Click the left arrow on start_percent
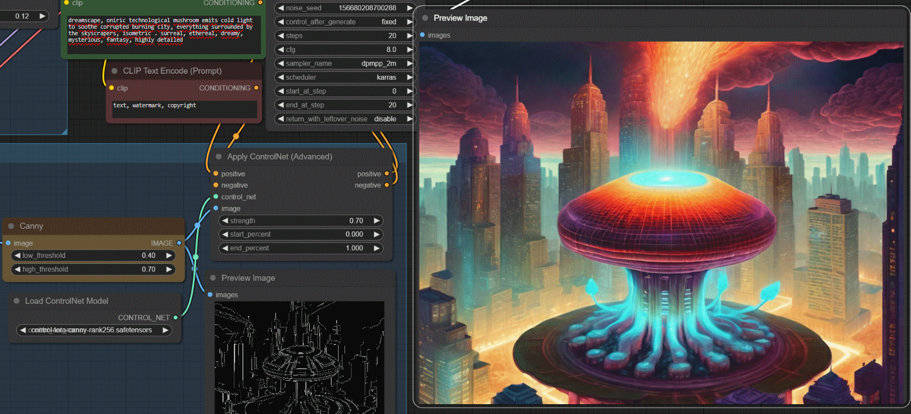The width and height of the screenshot is (911, 414). (225, 235)
